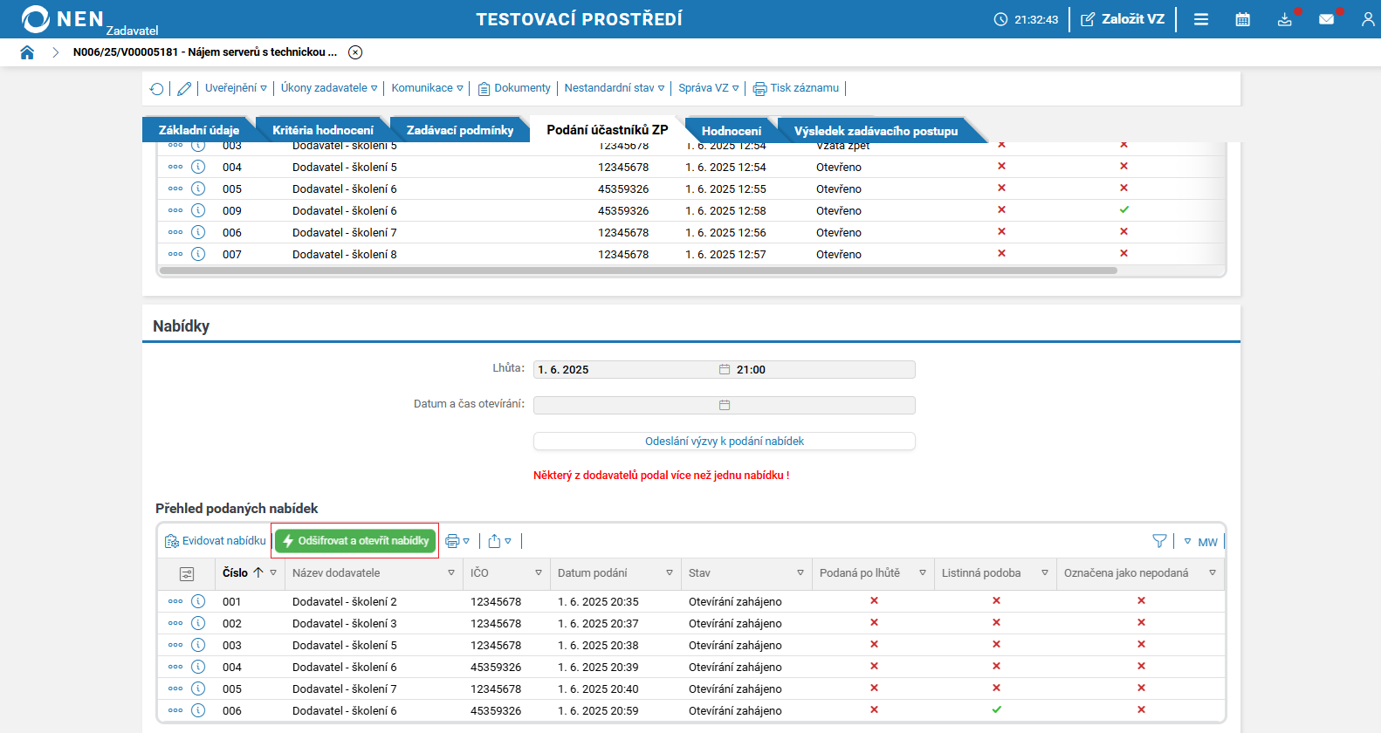Open the Stav column filter dropdown
This screenshot has width=1381, height=733.
(800, 573)
